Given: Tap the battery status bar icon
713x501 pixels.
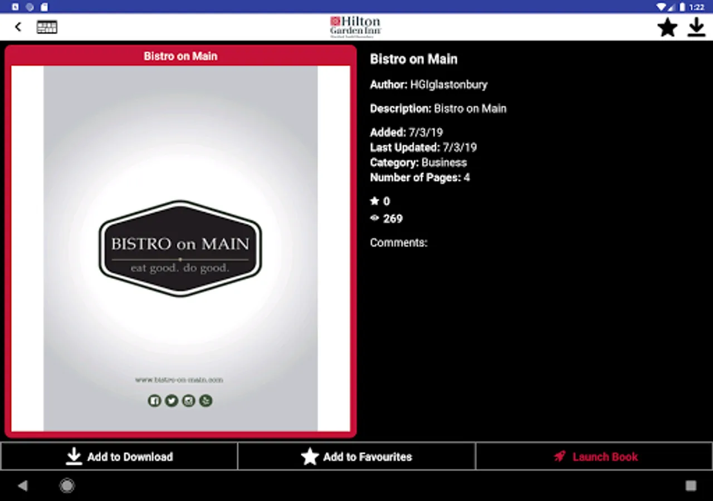Looking at the screenshot, I should point(682,7).
